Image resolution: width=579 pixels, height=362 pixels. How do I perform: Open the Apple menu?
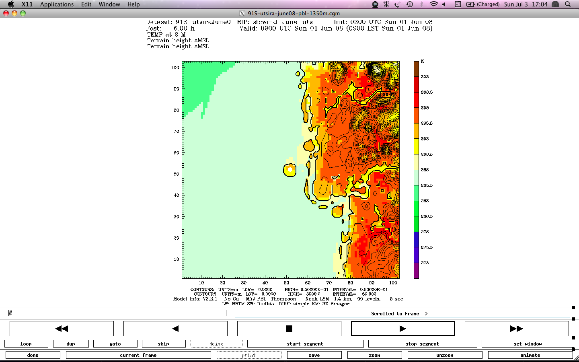coord(11,4)
